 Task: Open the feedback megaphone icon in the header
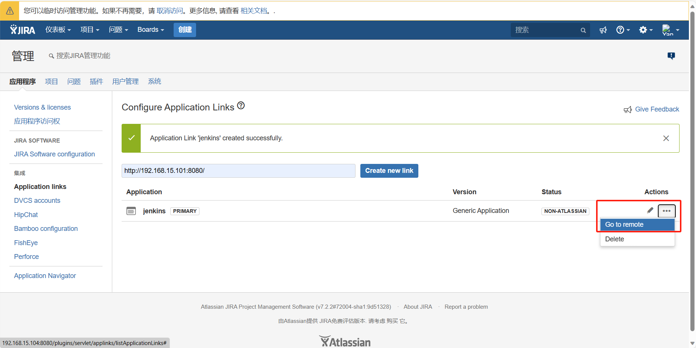point(603,30)
